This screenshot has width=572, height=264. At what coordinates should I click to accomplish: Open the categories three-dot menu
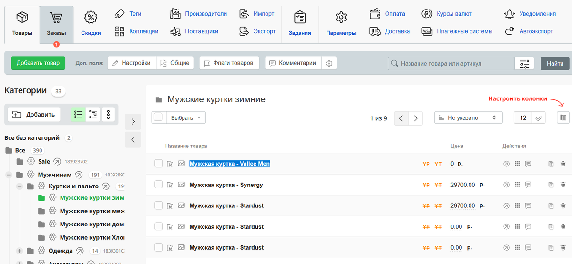pos(108,114)
